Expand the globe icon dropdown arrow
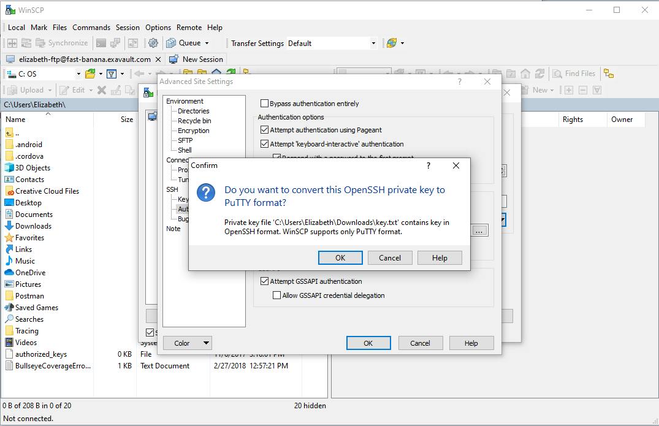 (402, 43)
